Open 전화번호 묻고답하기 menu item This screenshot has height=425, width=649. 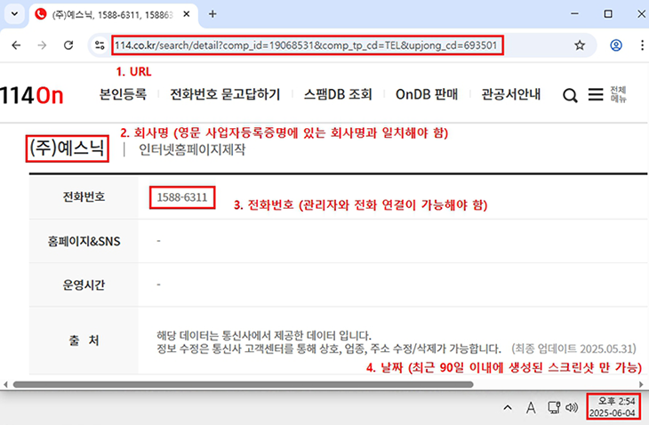[225, 94]
